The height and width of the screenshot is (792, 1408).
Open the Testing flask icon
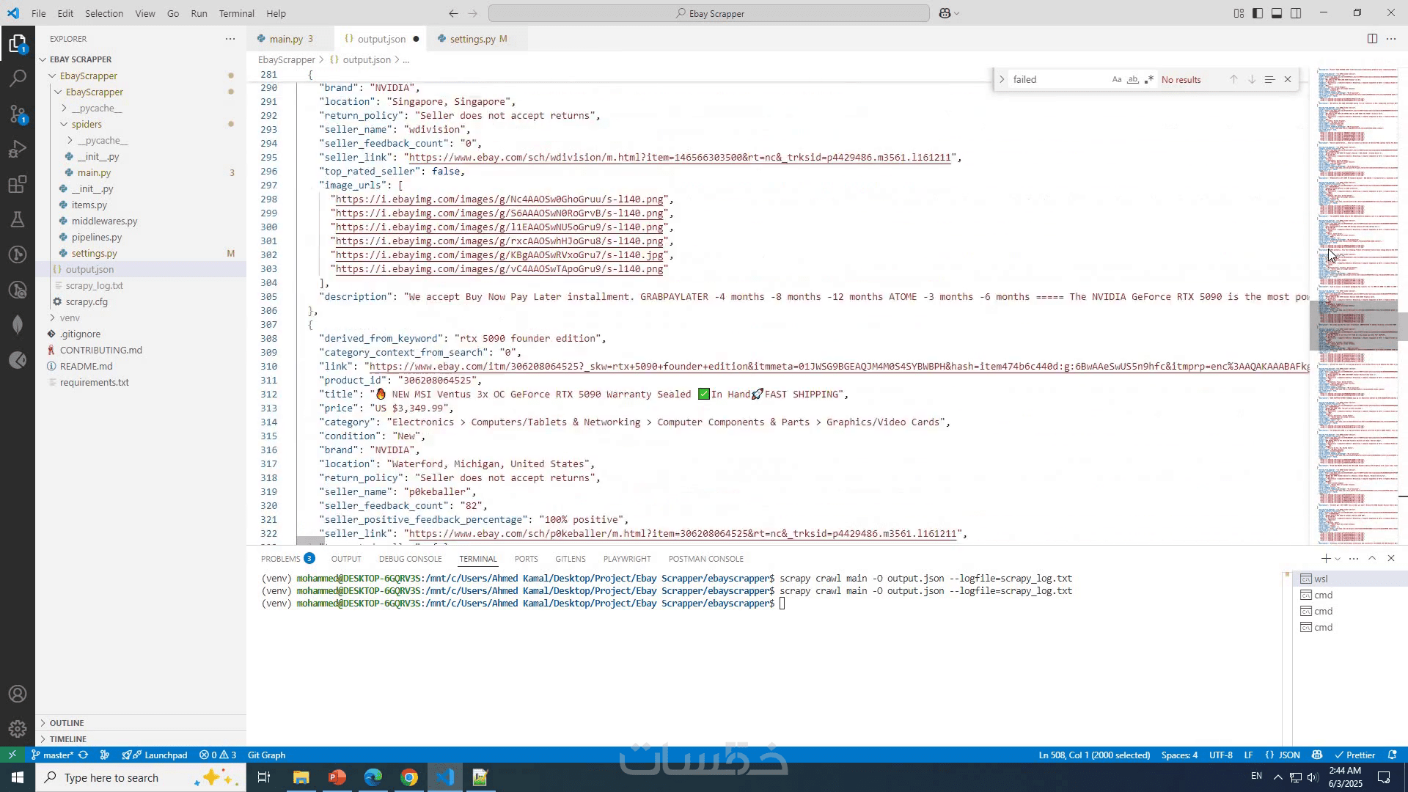(18, 219)
